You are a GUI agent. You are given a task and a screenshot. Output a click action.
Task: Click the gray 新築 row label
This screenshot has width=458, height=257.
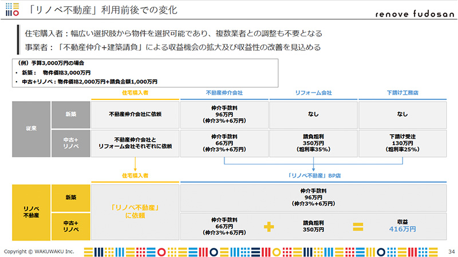[x=70, y=115]
